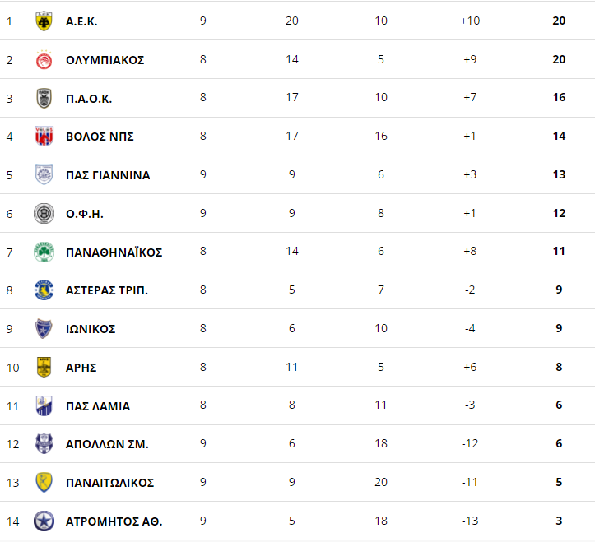
Task: Click the Panaitolikos yellow badge icon
Action: [44, 483]
